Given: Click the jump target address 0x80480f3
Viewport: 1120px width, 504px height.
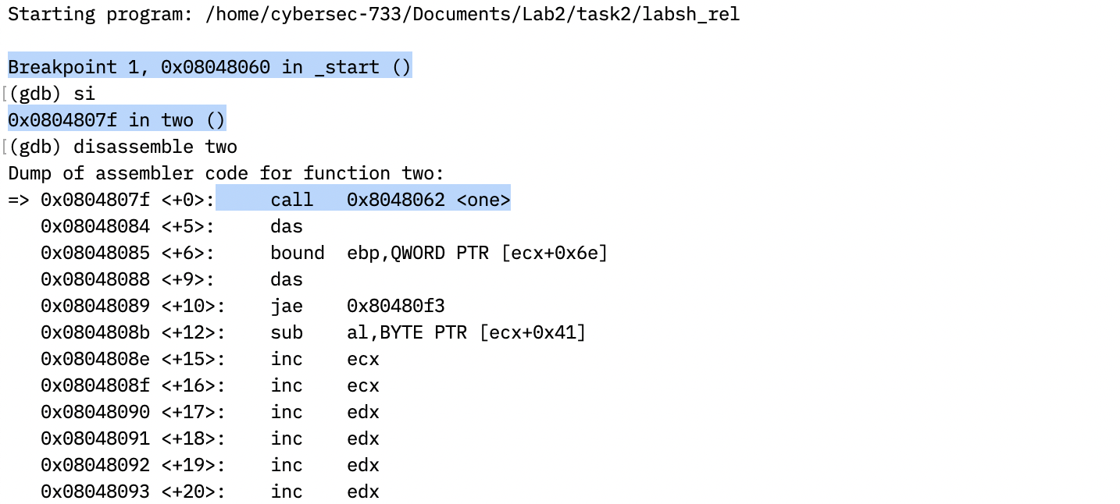Looking at the screenshot, I should (396, 307).
